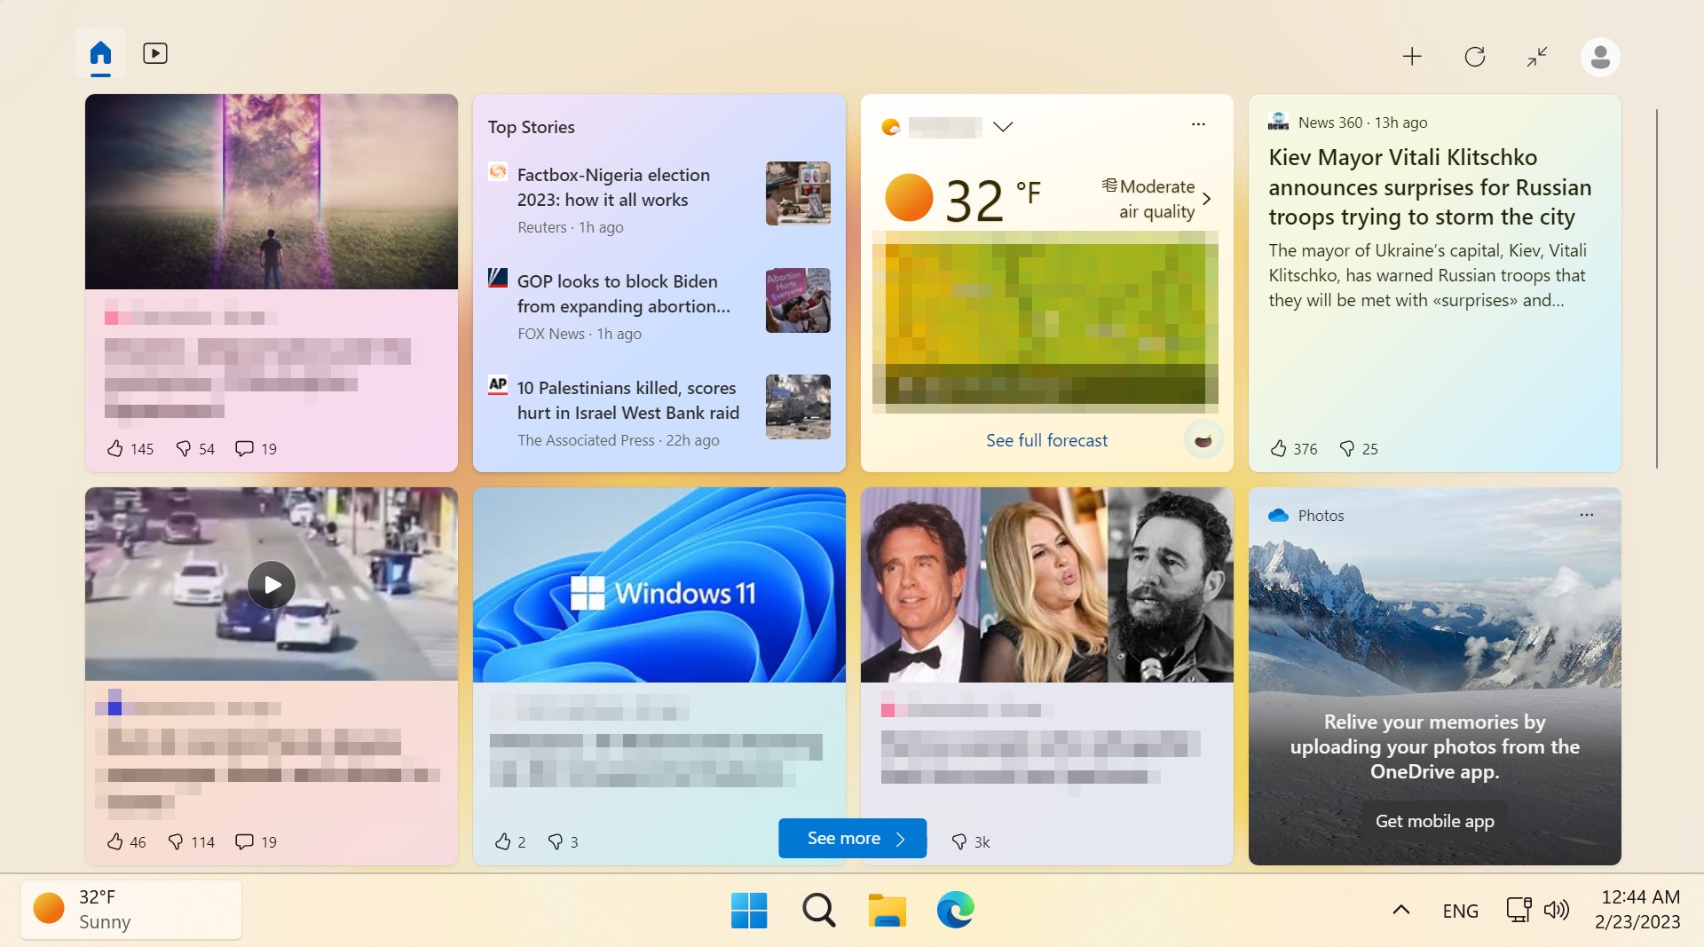Open the Kiev Mayor Vitali Klitschko article
The height and width of the screenshot is (947, 1704).
pyautogui.click(x=1430, y=187)
